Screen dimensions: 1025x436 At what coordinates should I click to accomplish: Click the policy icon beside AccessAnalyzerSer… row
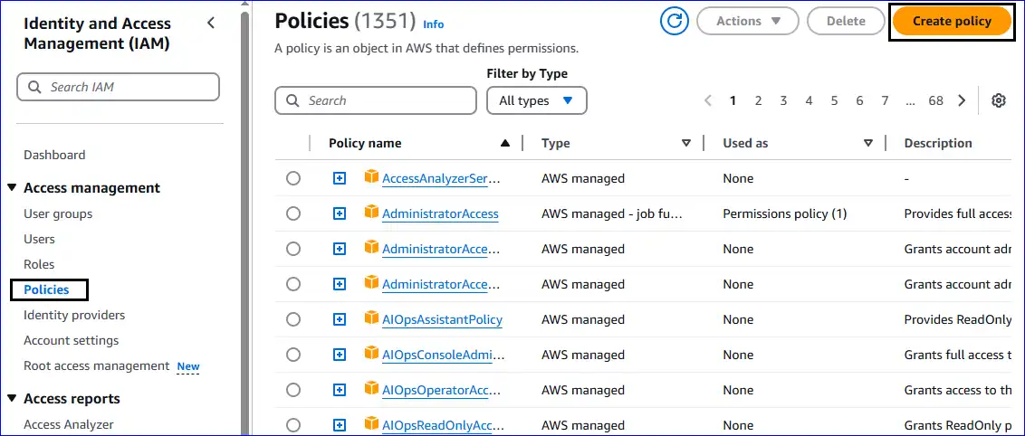[x=371, y=177]
